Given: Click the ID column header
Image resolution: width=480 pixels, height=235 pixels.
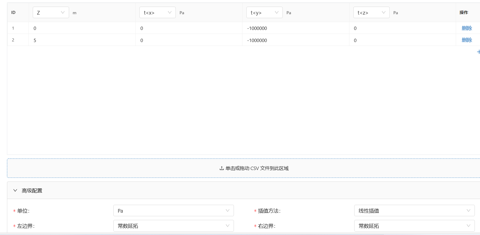Looking at the screenshot, I should click(x=13, y=12).
